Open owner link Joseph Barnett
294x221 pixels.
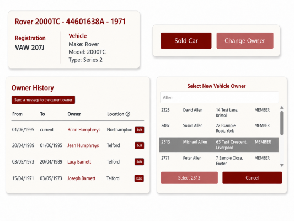(x=81, y=178)
